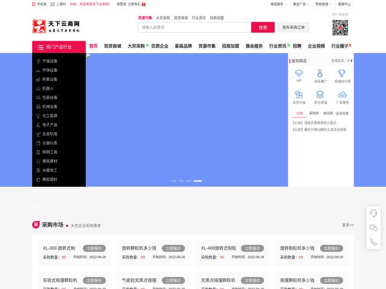Screen dimensions: 386x289
Task: Select 行业资讯 search tab
Action: point(199,18)
